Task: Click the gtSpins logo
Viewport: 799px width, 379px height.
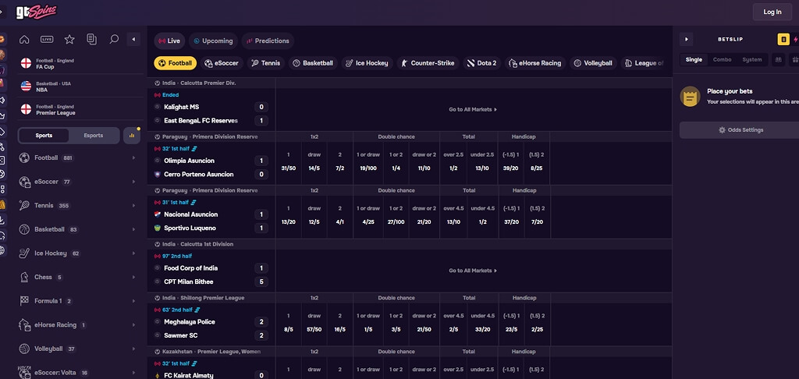Action: tap(36, 11)
